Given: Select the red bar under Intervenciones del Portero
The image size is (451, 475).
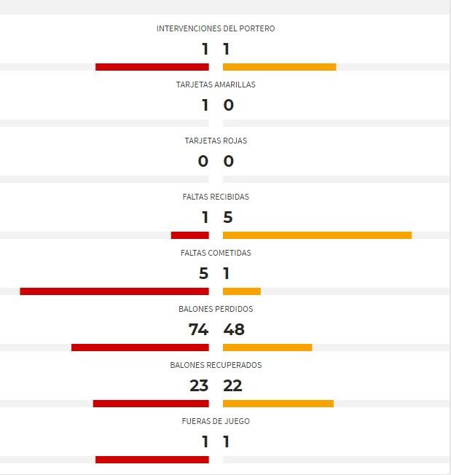Looking at the screenshot, I should tap(152, 67).
